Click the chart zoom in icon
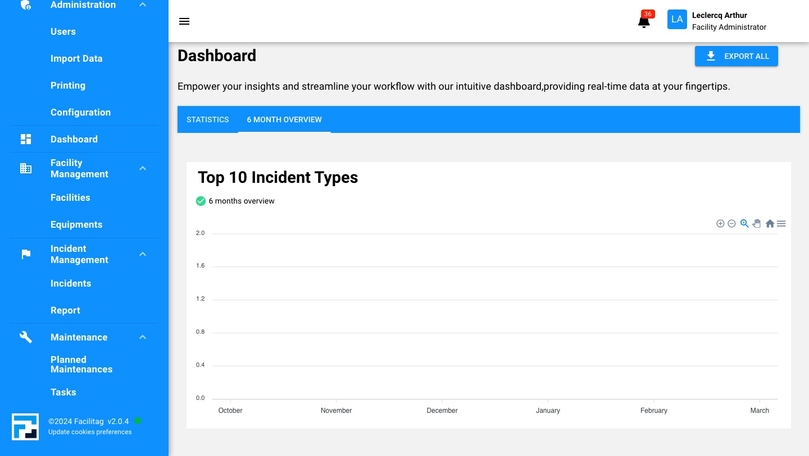Screen dimensions: 809x456 pyautogui.click(x=720, y=224)
